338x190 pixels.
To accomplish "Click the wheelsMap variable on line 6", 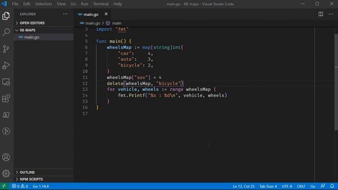I will tap(119, 47).
